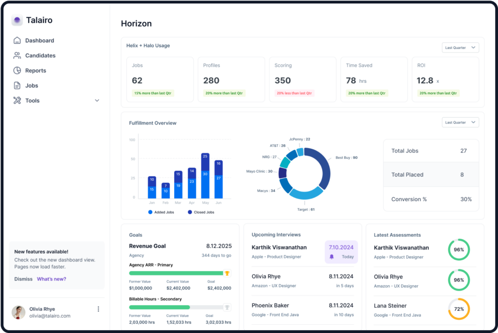Click the Jobs document icon
This screenshot has height=333, width=498.
click(x=17, y=86)
